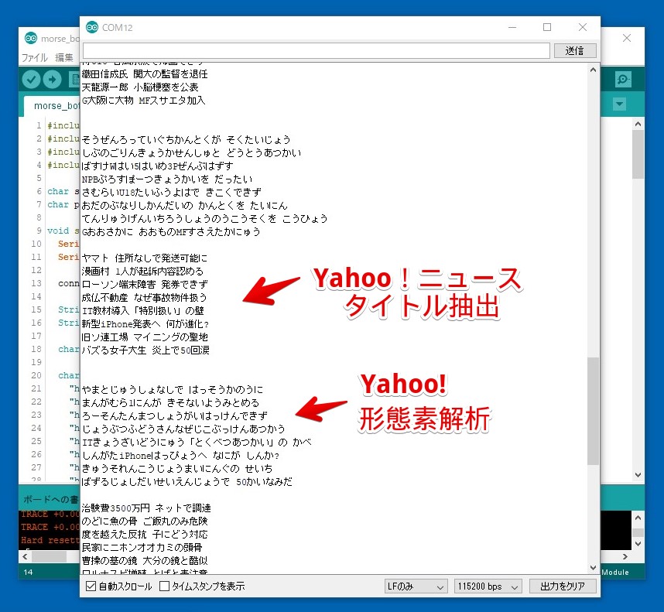Minimize the COM12 serial monitor window
Image resolution: width=664 pixels, height=612 pixels.
[x=512, y=28]
